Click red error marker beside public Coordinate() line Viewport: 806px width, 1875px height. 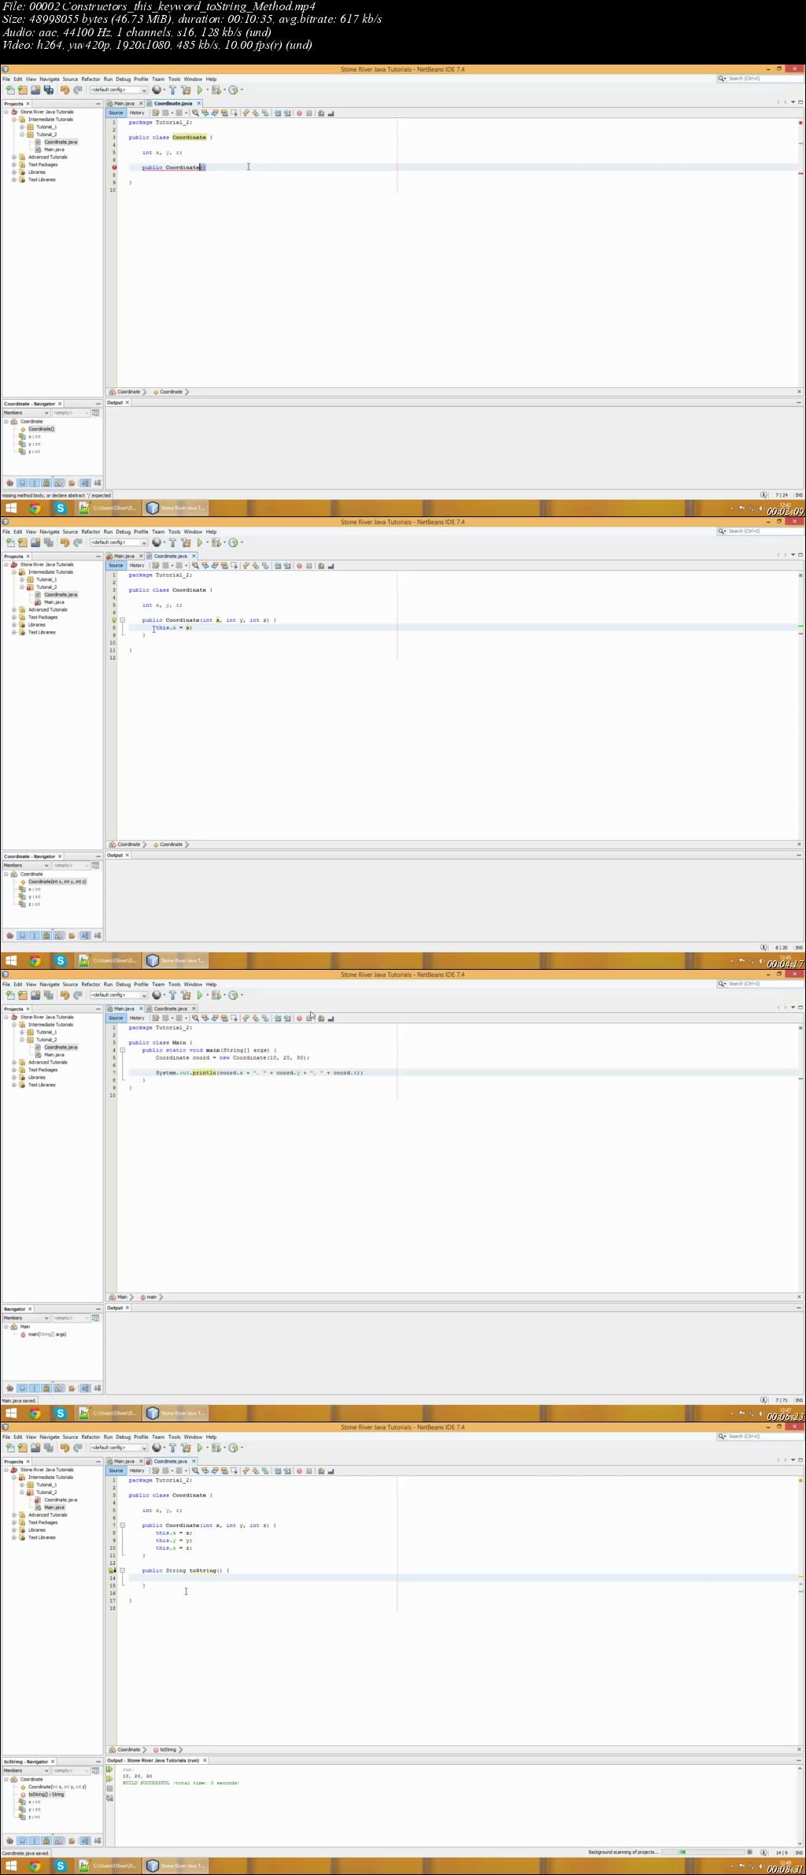[x=113, y=168]
